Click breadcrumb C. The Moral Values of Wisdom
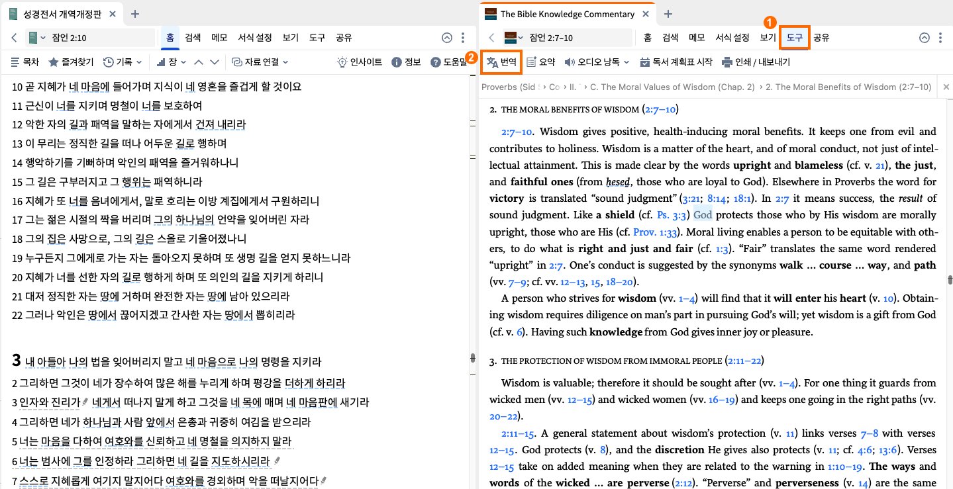The height and width of the screenshot is (489, 953). pos(672,87)
